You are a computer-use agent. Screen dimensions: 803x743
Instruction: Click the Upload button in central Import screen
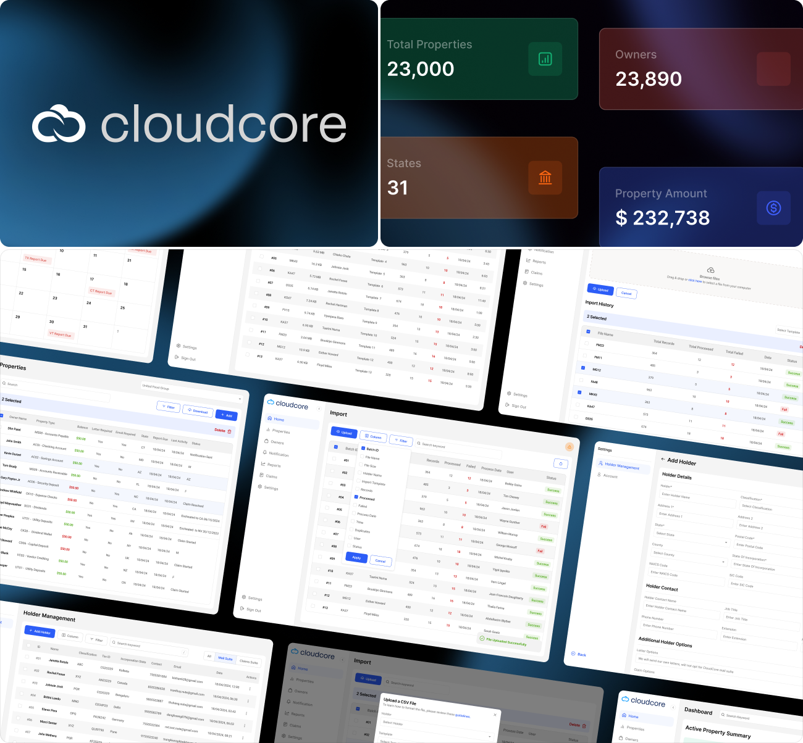(344, 432)
